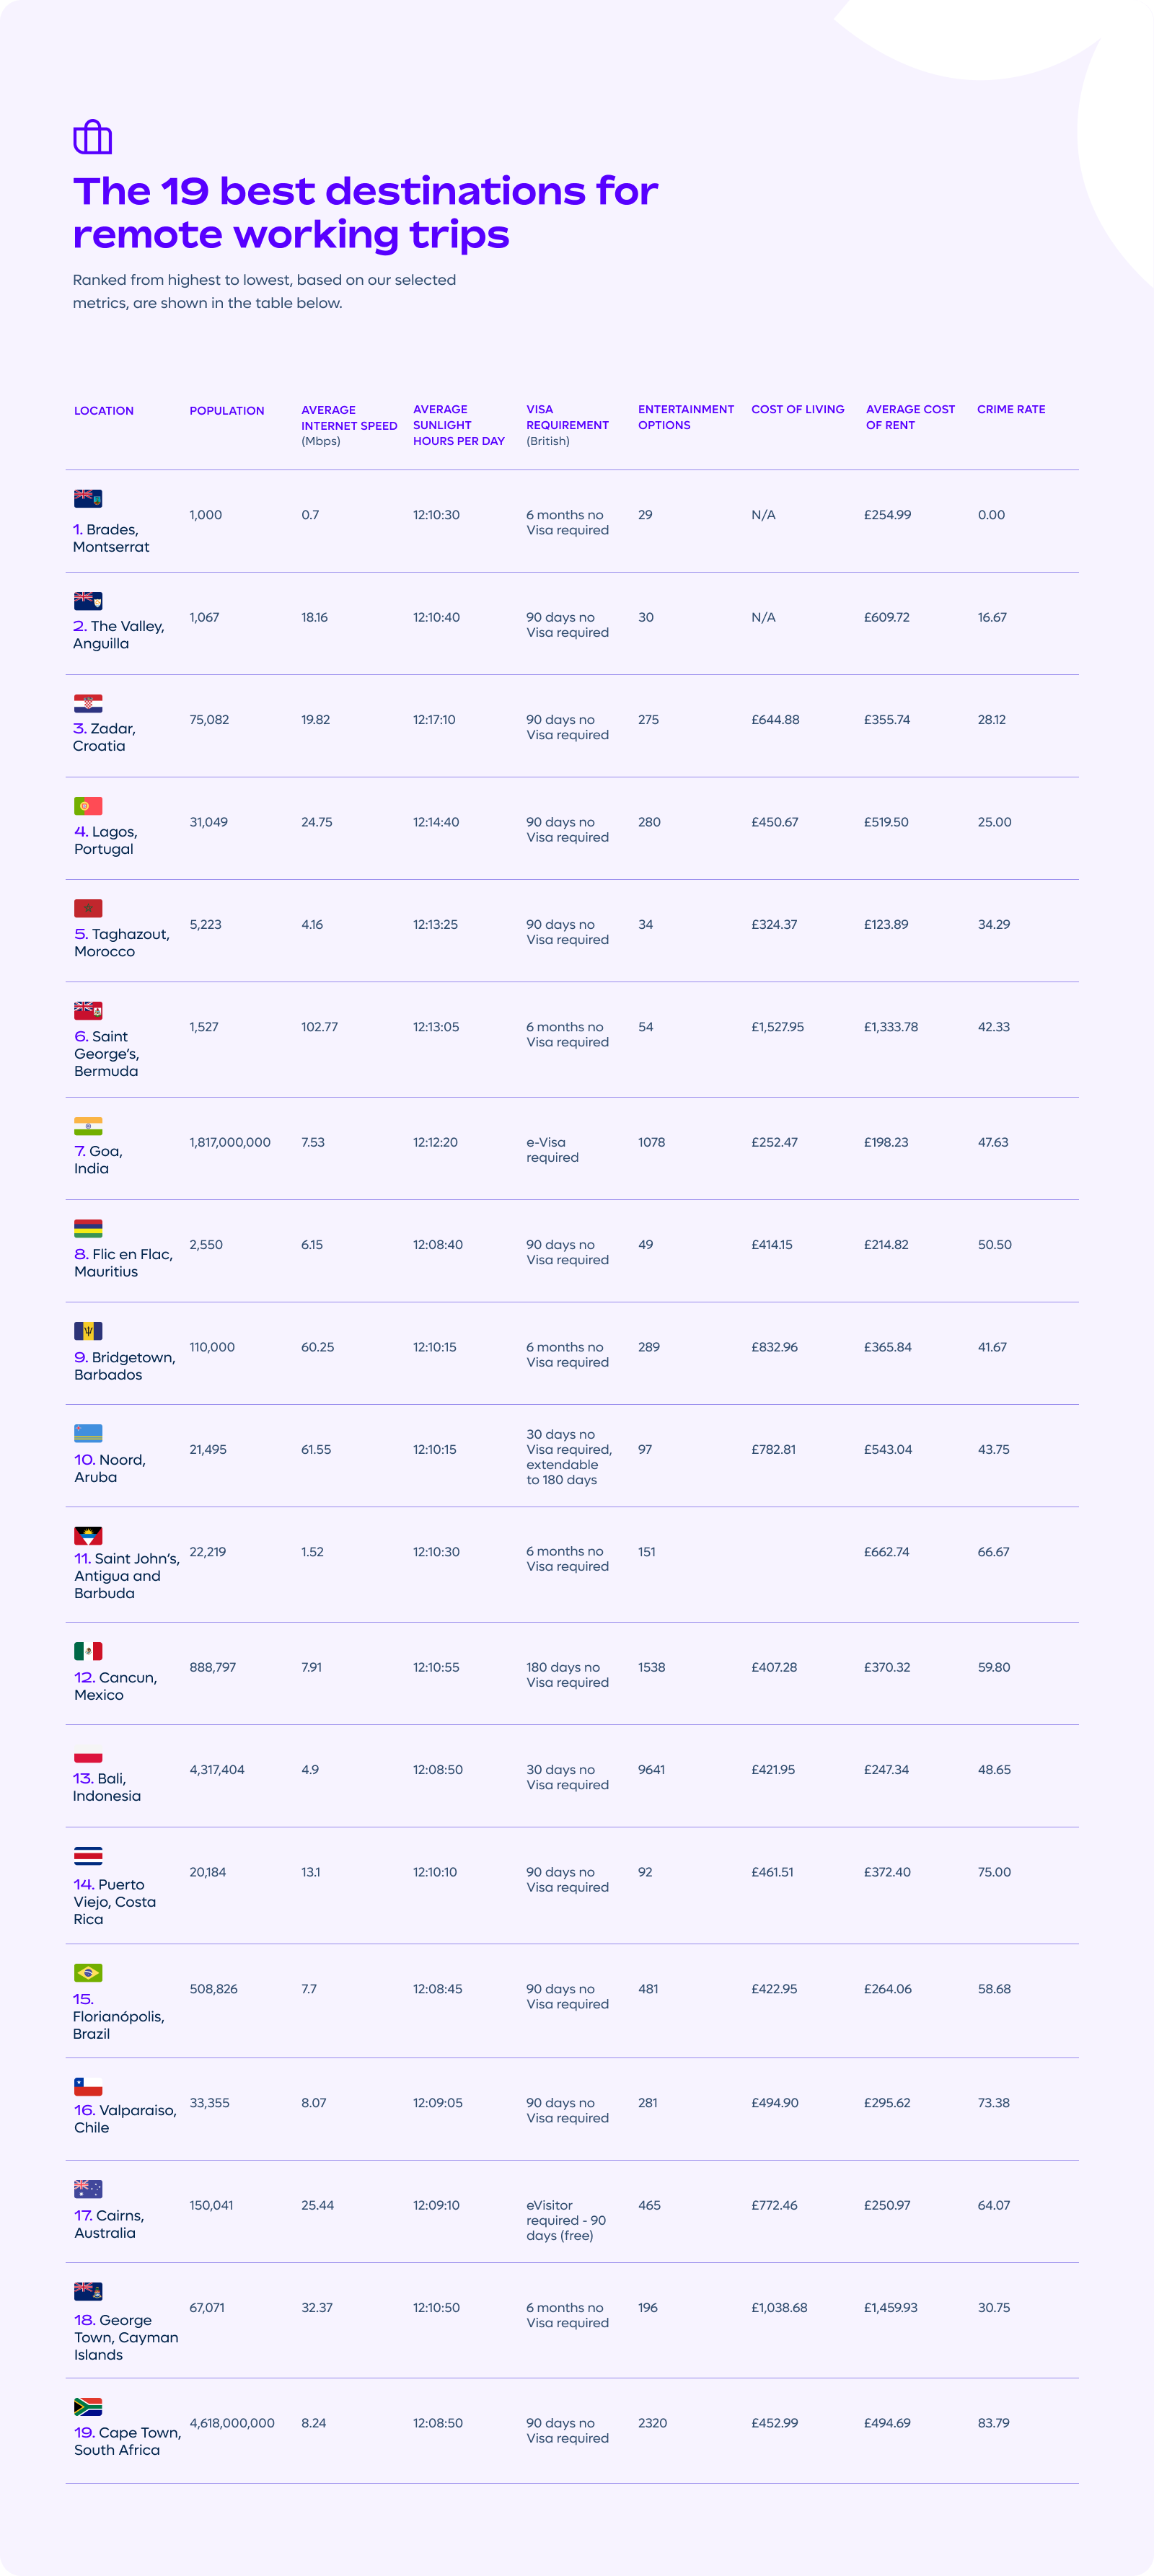The width and height of the screenshot is (1154, 2576).
Task: Click the POPULATION column header
Action: click(227, 411)
